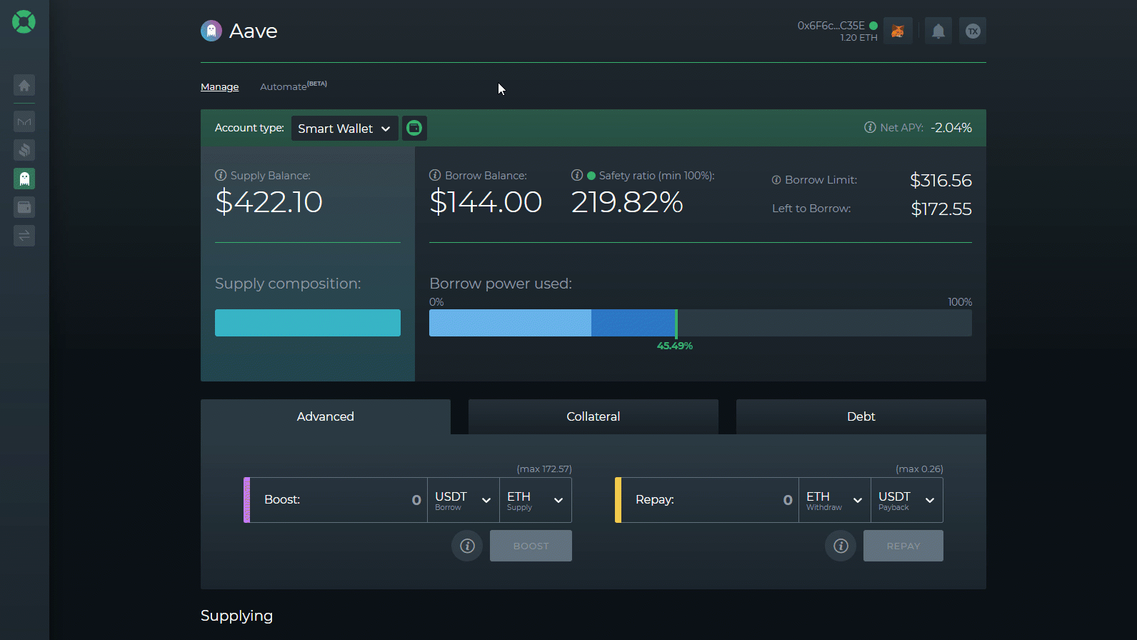Viewport: 1137px width, 640px height.
Task: Switch to the Manage tab
Action: pos(220,86)
